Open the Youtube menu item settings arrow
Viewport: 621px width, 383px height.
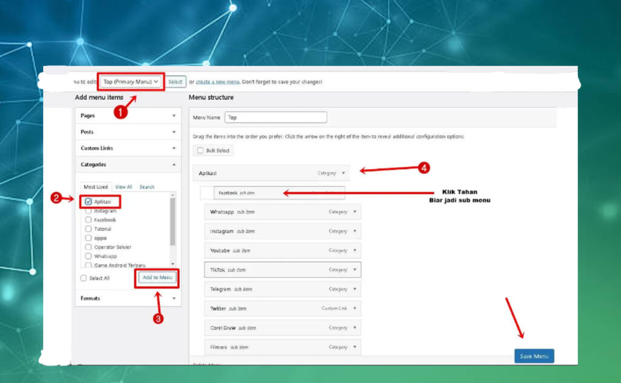pos(355,251)
